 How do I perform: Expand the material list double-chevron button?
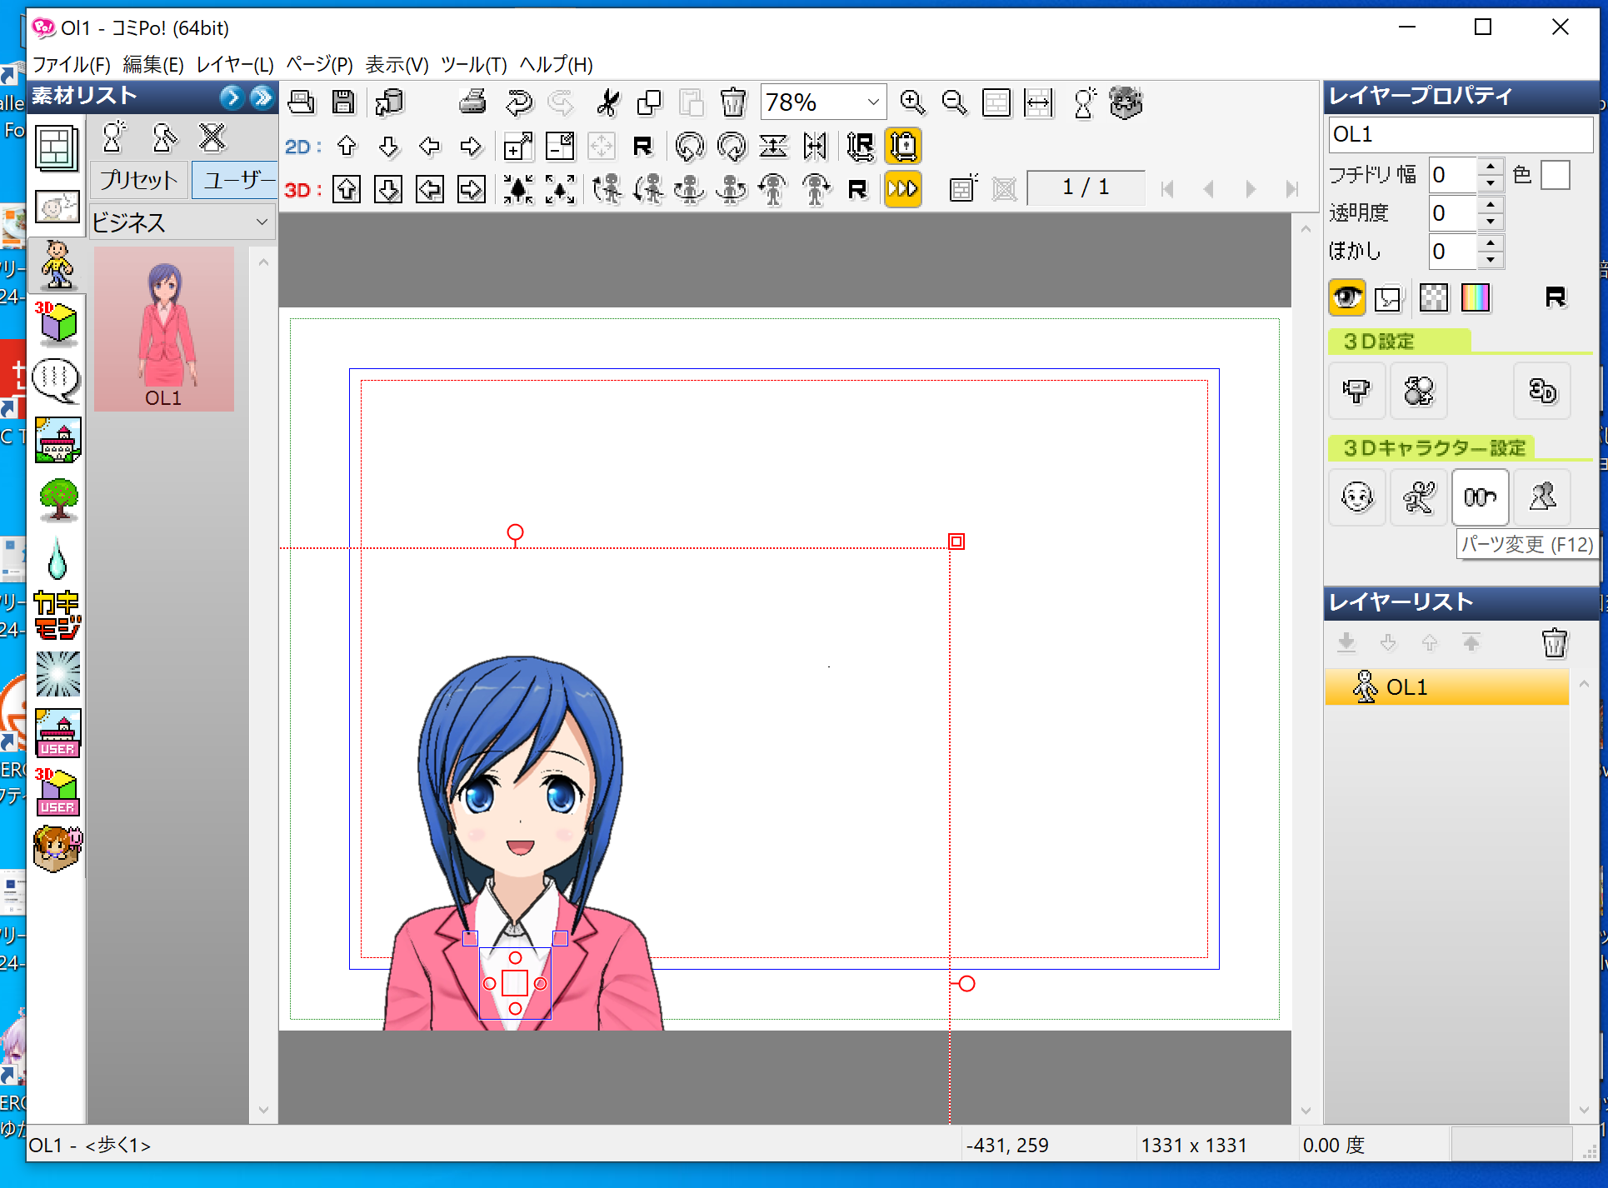262,97
